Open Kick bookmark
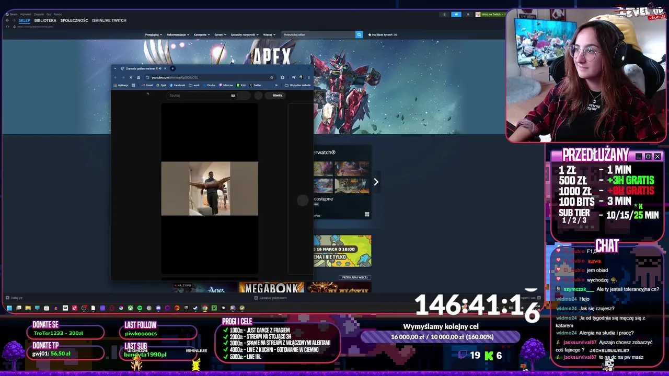Image resolution: width=669 pixels, height=376 pixels. (241, 85)
